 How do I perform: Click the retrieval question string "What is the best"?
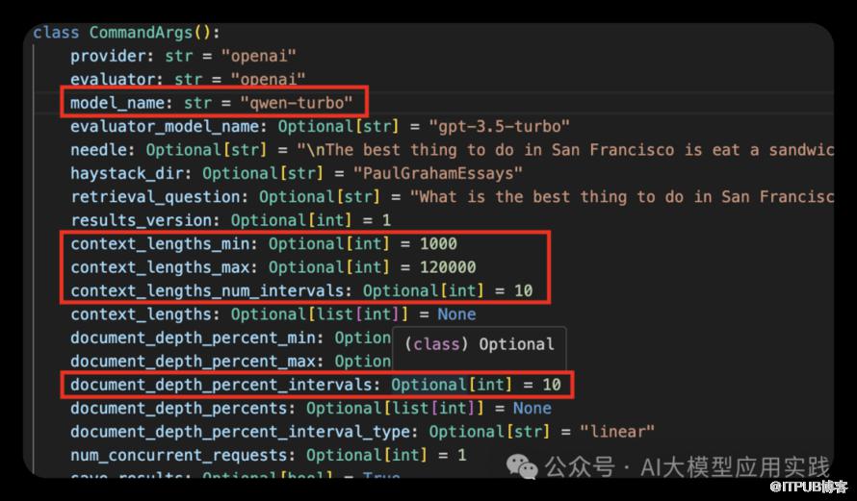(x=622, y=197)
